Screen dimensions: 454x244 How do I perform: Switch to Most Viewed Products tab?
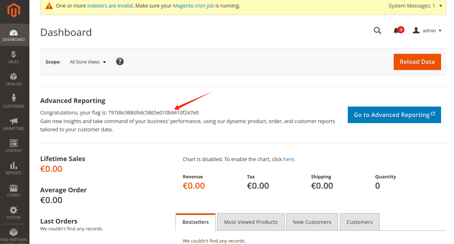point(251,222)
